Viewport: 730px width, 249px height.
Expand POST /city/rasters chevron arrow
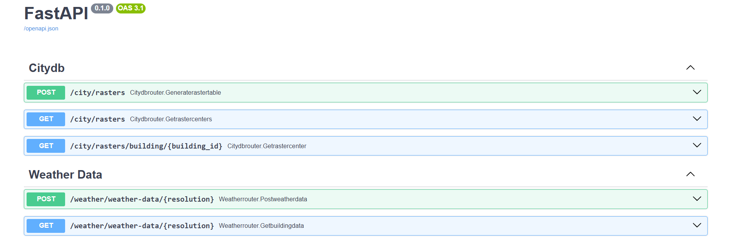click(x=697, y=92)
